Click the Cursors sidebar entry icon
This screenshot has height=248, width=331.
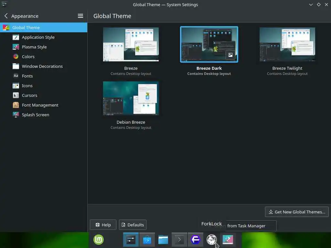(x=16, y=96)
